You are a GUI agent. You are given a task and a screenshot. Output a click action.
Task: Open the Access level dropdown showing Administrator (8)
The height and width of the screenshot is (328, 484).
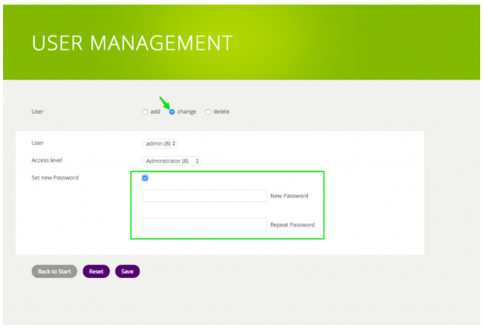tap(171, 161)
